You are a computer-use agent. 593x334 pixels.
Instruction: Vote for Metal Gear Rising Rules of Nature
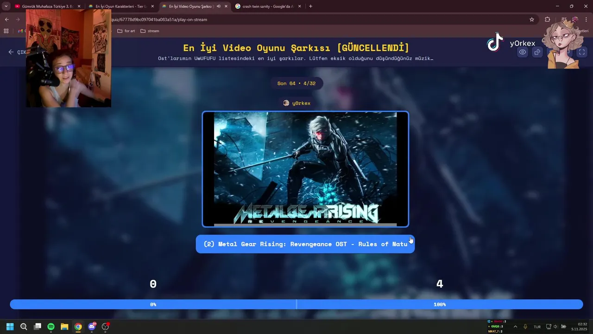point(305,244)
